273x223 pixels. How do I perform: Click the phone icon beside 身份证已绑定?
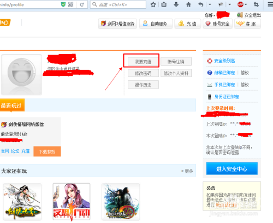pyautogui.click(x=210, y=97)
